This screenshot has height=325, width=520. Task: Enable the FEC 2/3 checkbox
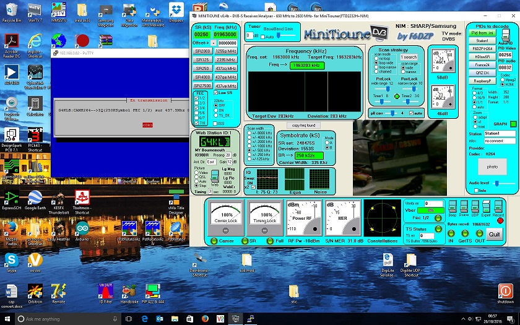[196, 103]
